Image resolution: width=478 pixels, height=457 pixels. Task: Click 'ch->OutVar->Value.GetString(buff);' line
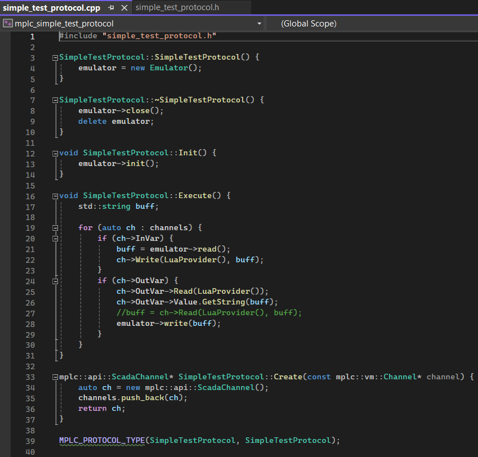[x=197, y=302]
